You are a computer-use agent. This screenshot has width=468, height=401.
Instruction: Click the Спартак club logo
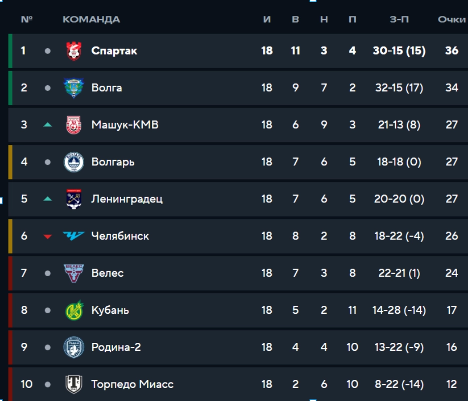pos(74,51)
